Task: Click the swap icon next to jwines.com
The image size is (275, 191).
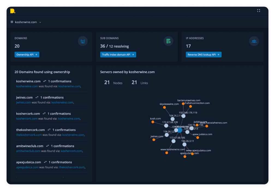Action: 37,97
